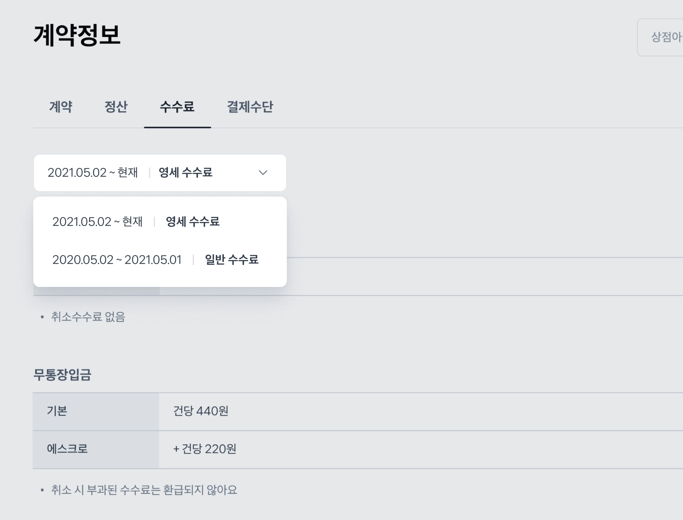Pick the 2020.05.02 ~ 2021.05.01 date range
The width and height of the screenshot is (683, 520).
[x=117, y=260]
